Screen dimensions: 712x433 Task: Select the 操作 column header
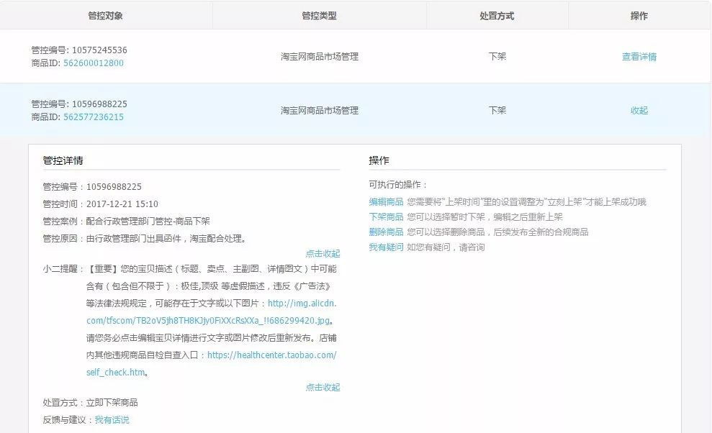[x=639, y=16]
